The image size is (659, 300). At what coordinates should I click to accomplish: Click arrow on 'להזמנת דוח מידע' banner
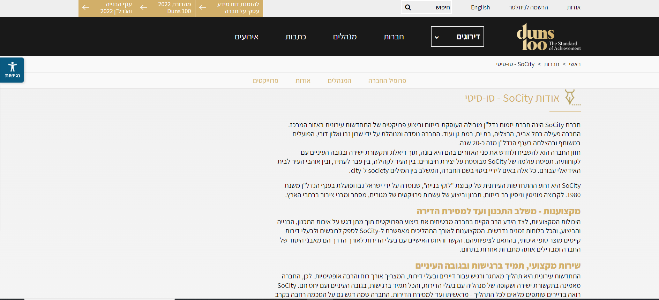pos(203,7)
